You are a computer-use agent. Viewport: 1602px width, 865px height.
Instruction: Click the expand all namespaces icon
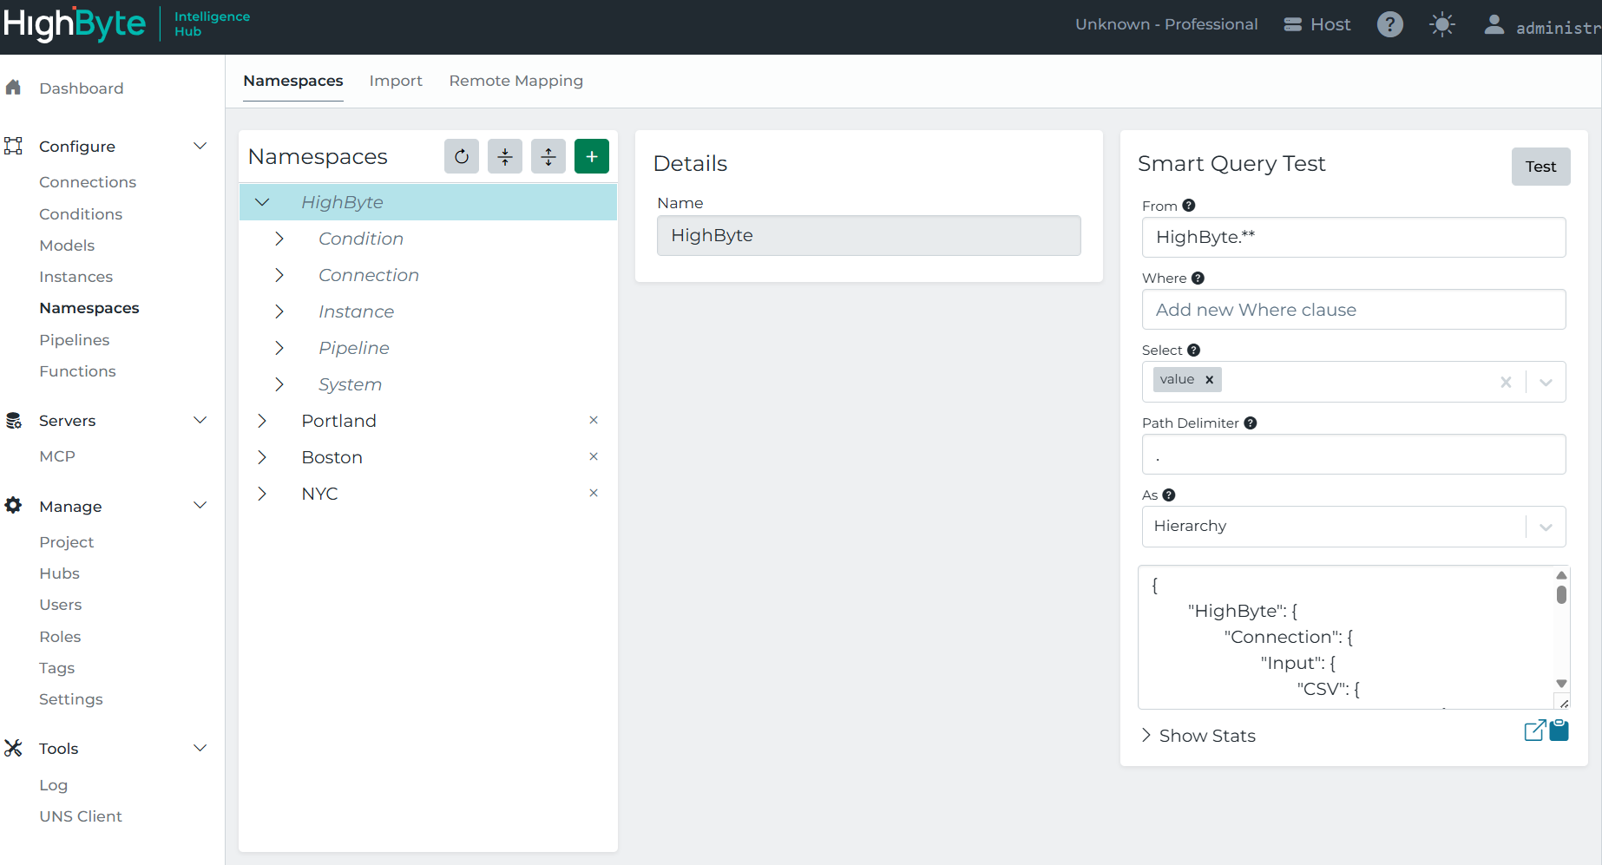[548, 156]
